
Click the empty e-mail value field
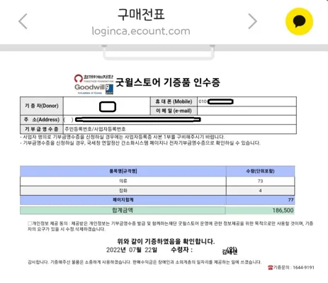247,111
